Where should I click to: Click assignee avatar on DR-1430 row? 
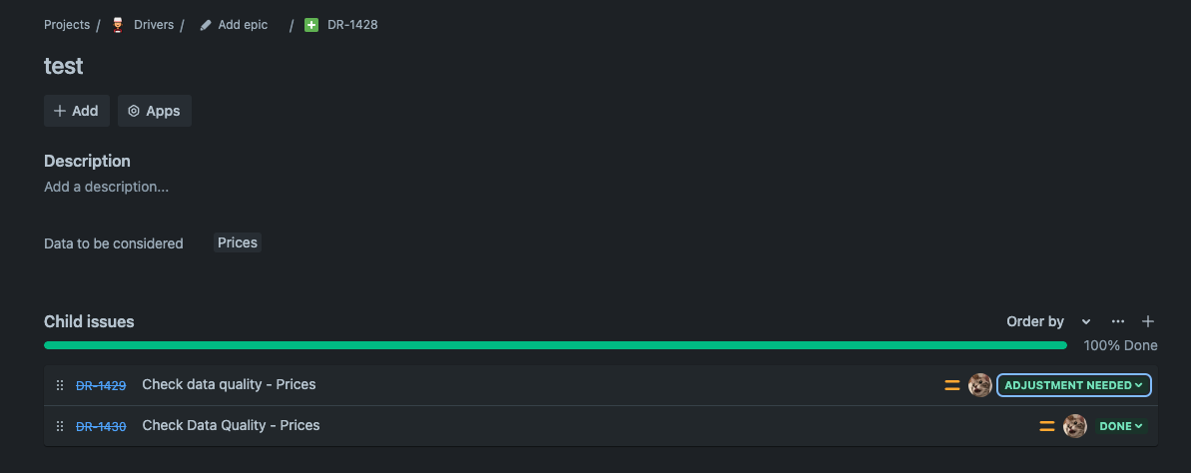(1075, 426)
